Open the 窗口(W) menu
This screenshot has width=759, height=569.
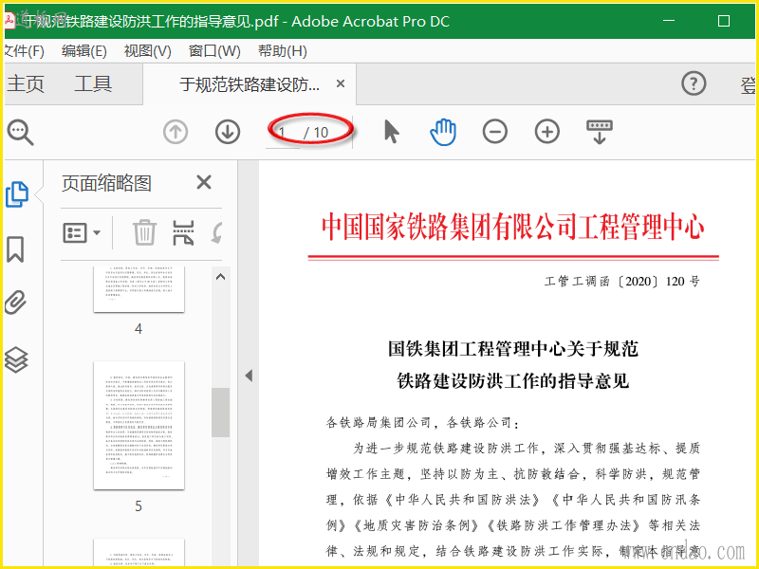tap(214, 51)
